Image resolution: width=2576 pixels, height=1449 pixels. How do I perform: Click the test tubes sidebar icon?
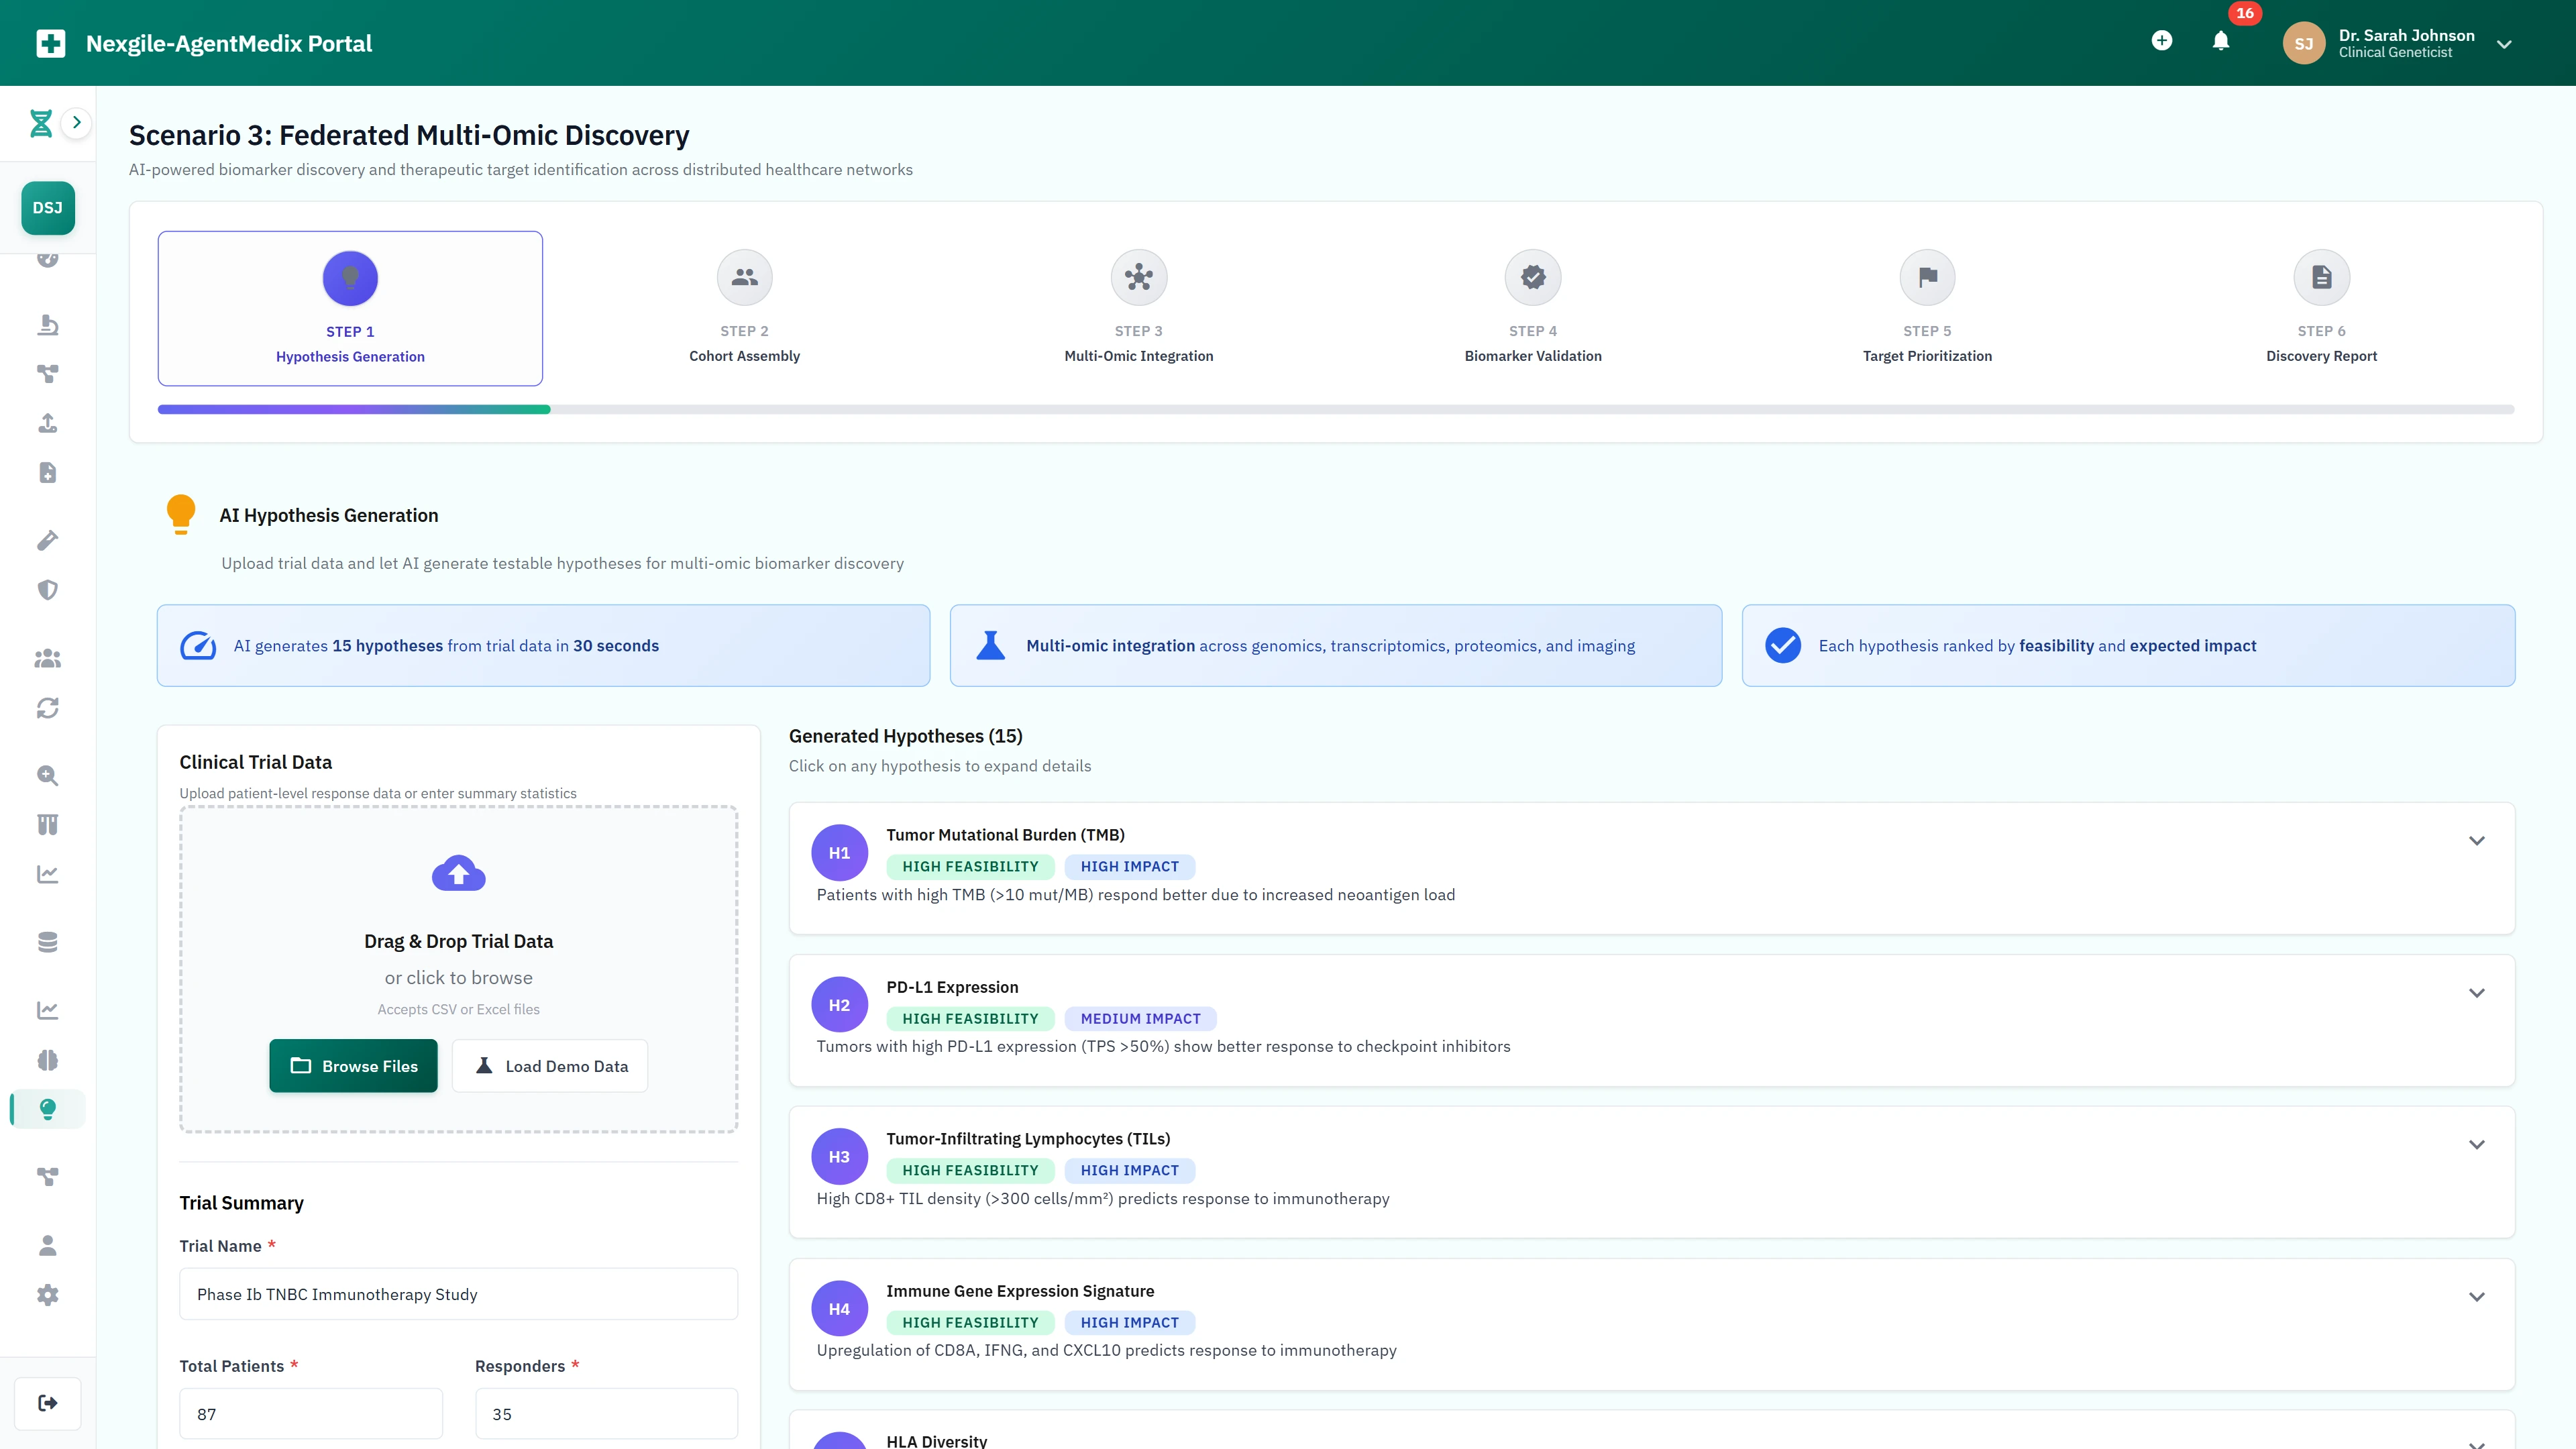point(47,824)
